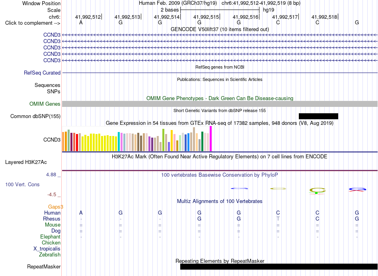Click the Window Position track label

pos(41,3)
